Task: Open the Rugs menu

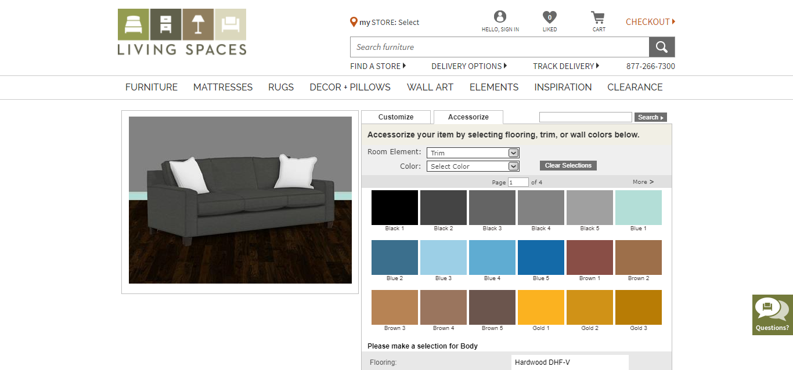Action: tap(281, 87)
